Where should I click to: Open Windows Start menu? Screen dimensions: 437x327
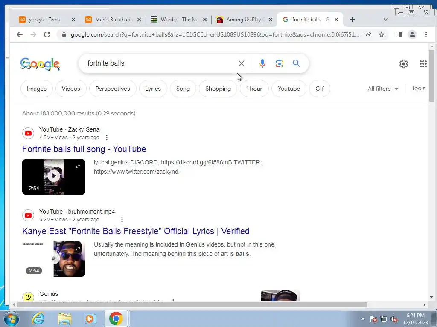coord(12,318)
